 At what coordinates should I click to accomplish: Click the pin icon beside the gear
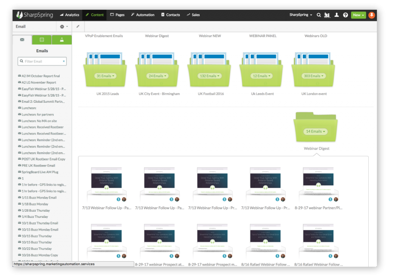(x=78, y=26)
